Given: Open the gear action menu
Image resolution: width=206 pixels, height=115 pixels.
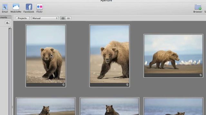Looking at the screenshot, I should click(x=7, y=23).
